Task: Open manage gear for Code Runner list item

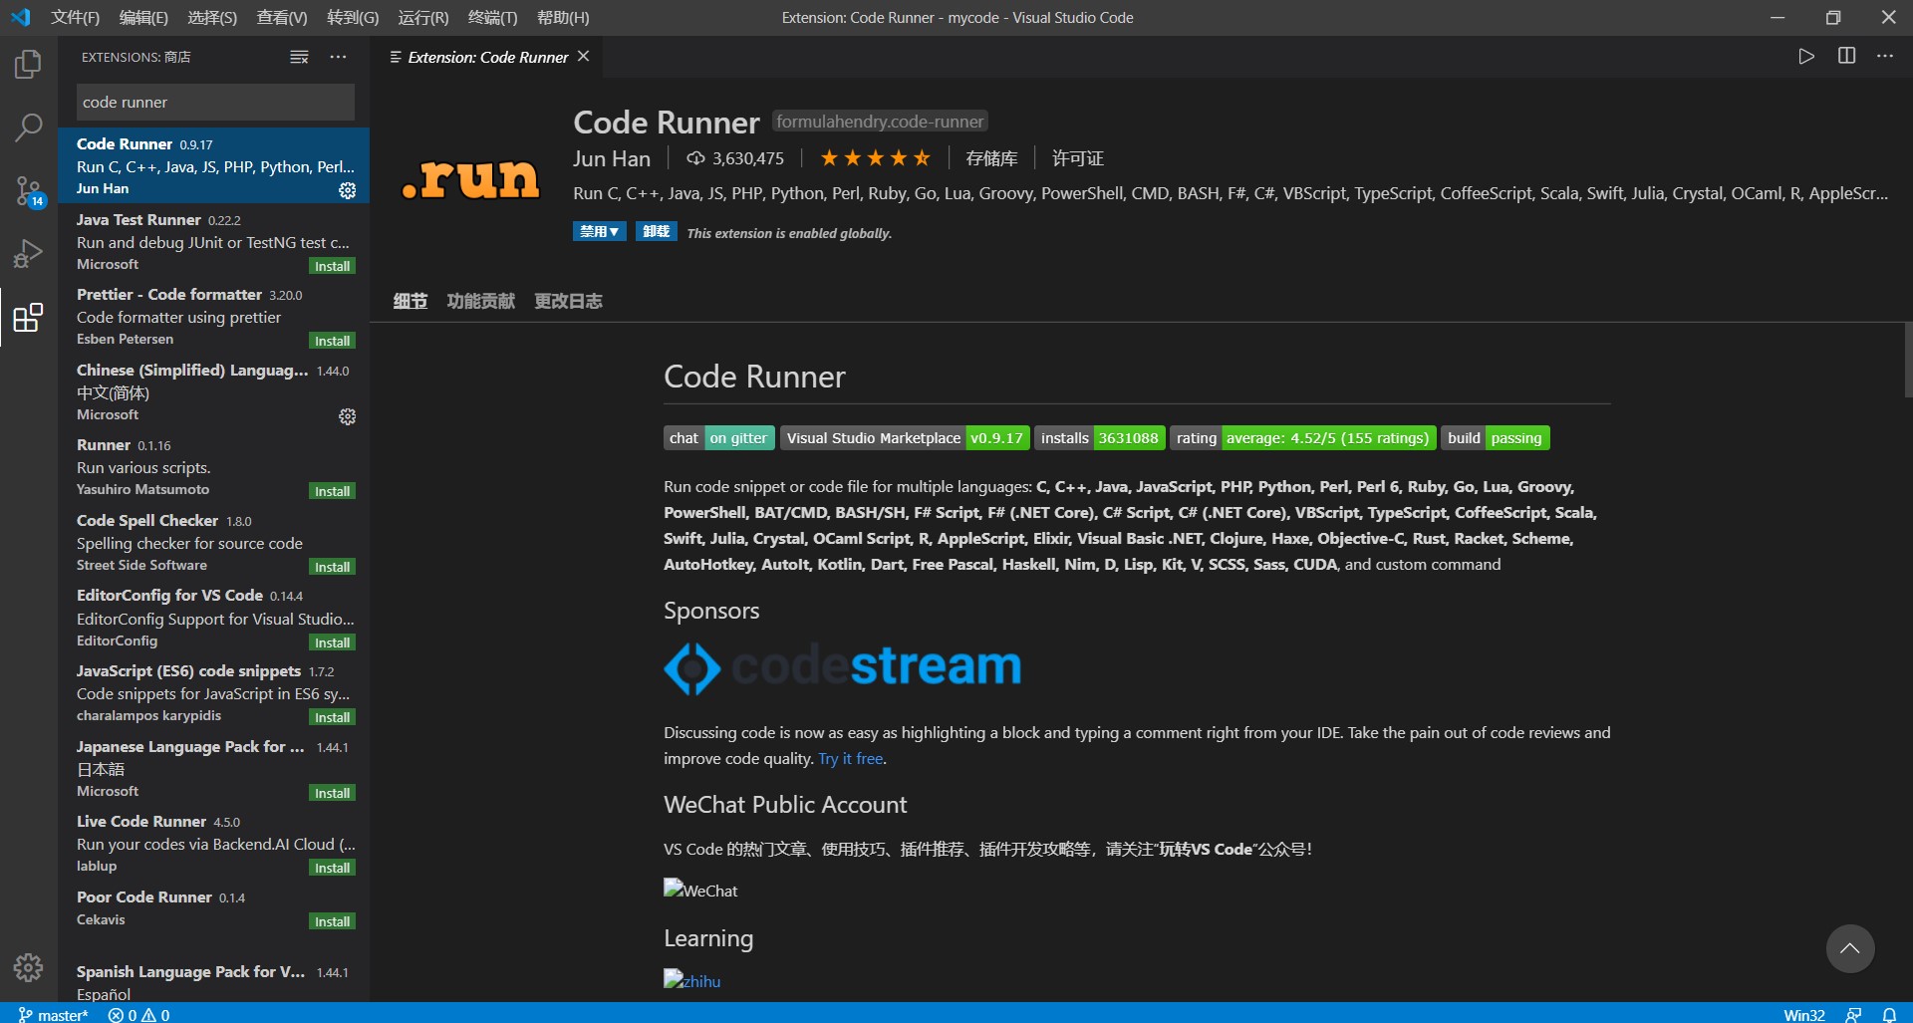Action: coord(347,190)
